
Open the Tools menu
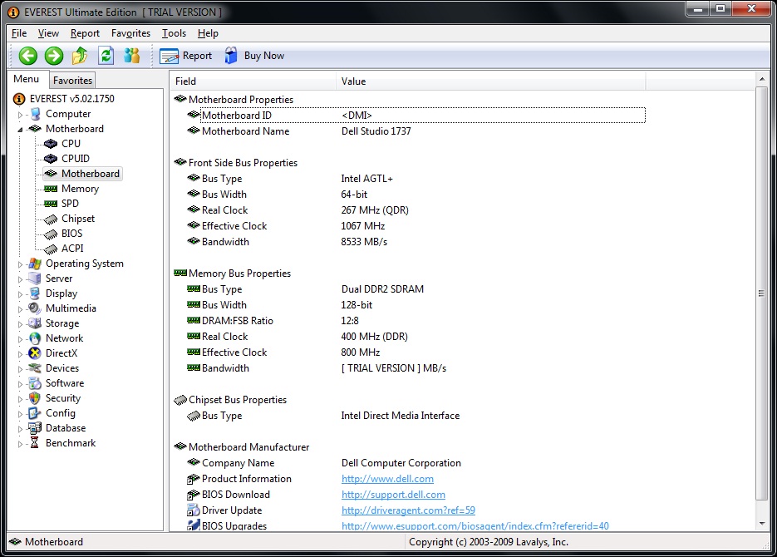coord(174,33)
